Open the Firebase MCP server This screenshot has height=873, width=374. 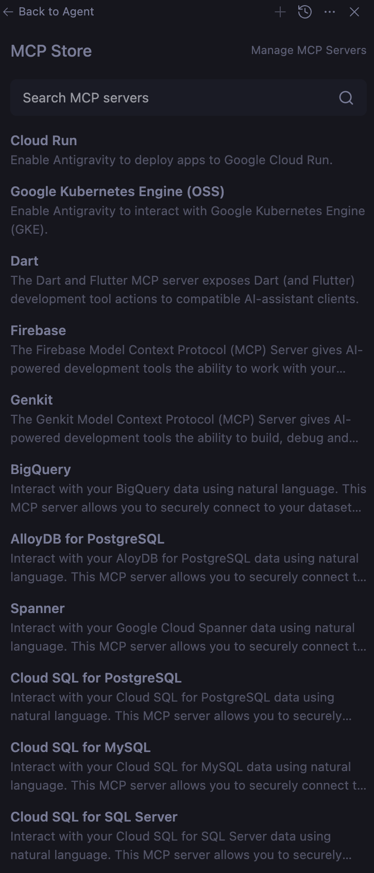point(38,330)
